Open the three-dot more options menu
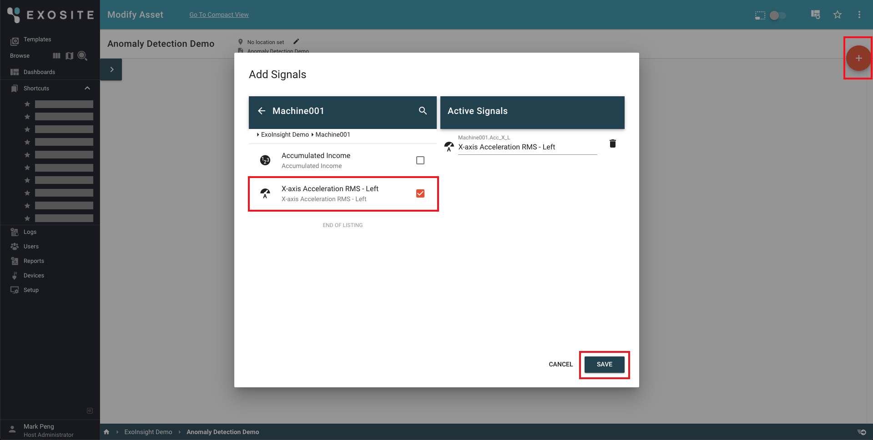 tap(859, 15)
